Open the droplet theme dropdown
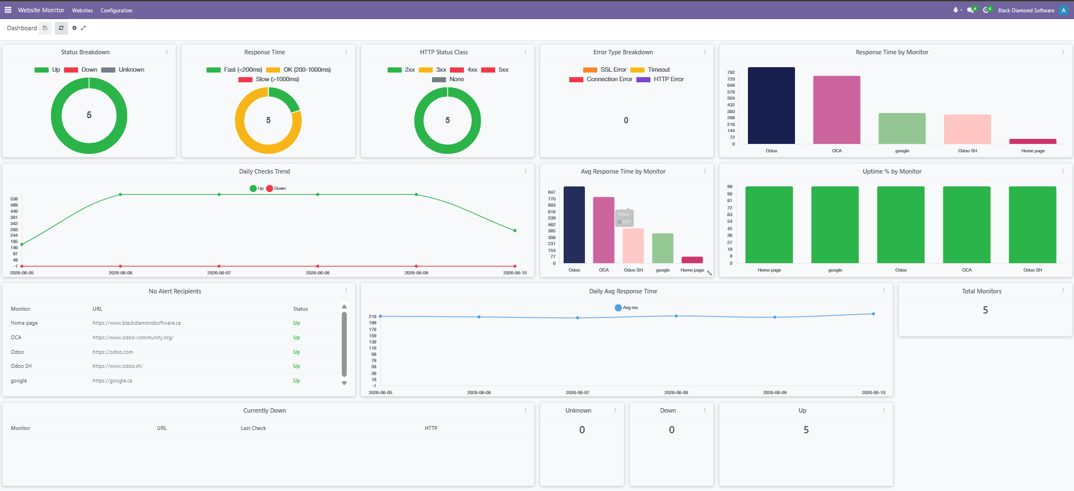This screenshot has width=1074, height=491. coord(957,10)
